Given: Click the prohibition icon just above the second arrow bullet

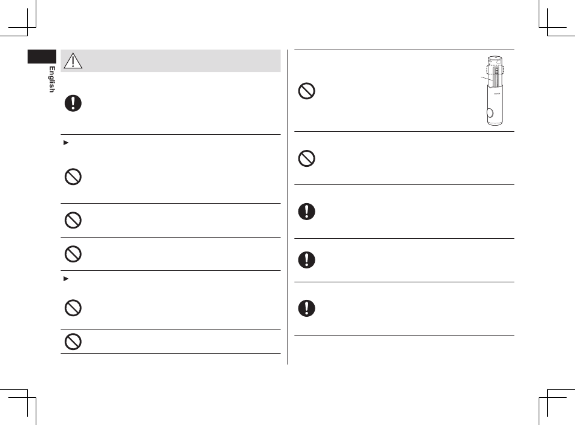Looking at the screenshot, I should point(74,254).
